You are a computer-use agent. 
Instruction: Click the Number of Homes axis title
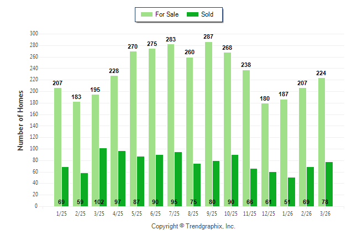pos(21,120)
